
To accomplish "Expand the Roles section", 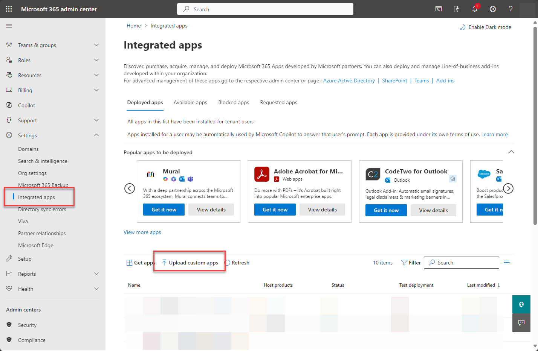I will (x=96, y=60).
